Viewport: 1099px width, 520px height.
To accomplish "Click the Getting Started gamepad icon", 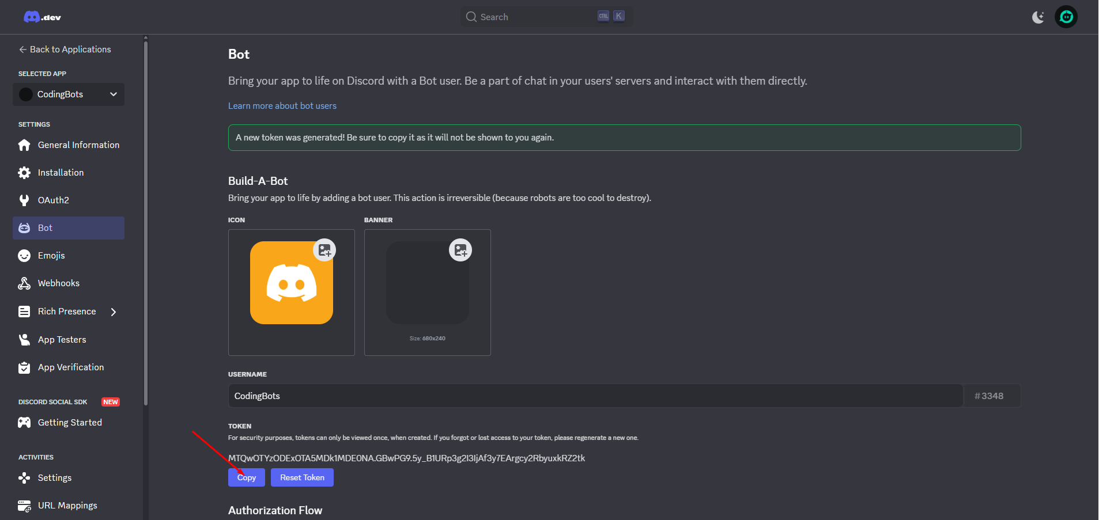I will (24, 423).
